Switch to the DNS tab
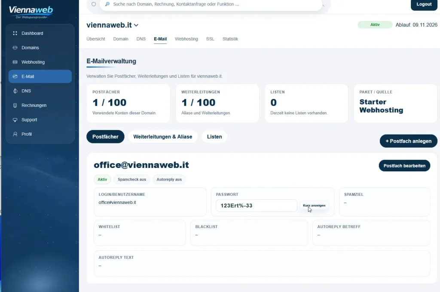The image size is (440, 292). pos(141,39)
